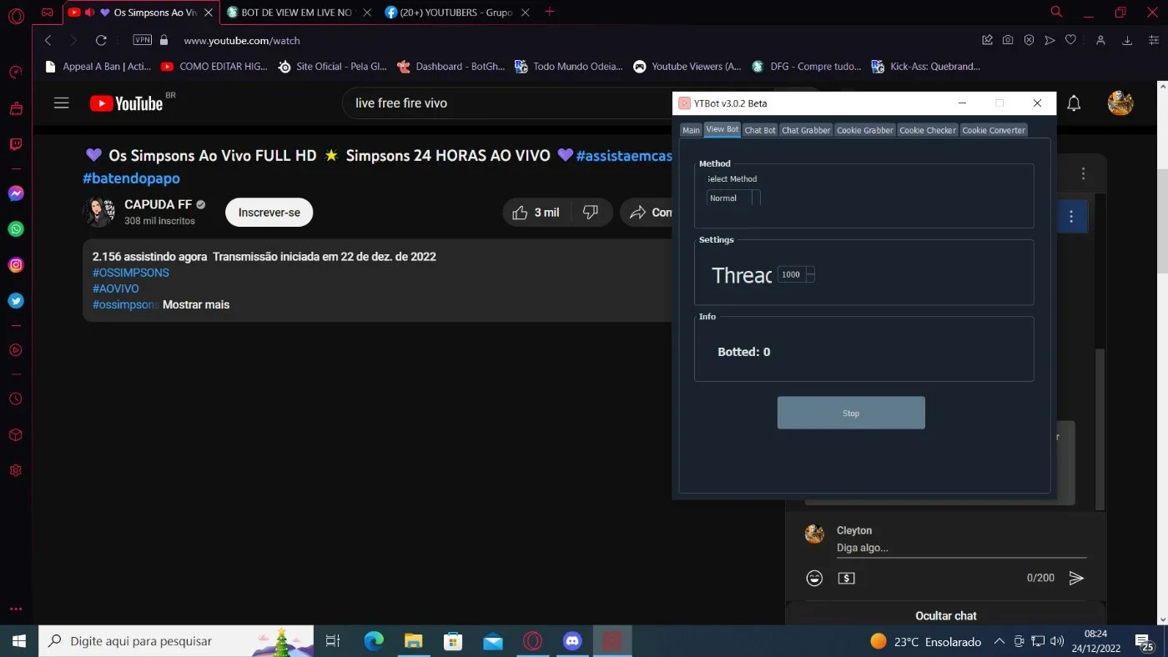Viewport: 1168px width, 657px height.
Task: Open Youtube Viewers bookmark
Action: pyautogui.click(x=687, y=67)
